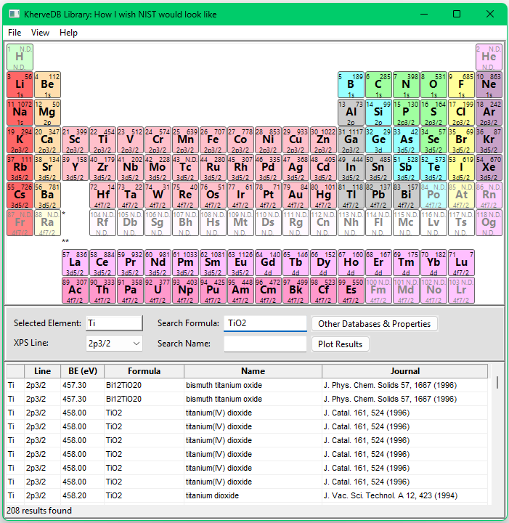Select the Si silicon element tile
This screenshot has height=523, width=509.
pos(378,113)
